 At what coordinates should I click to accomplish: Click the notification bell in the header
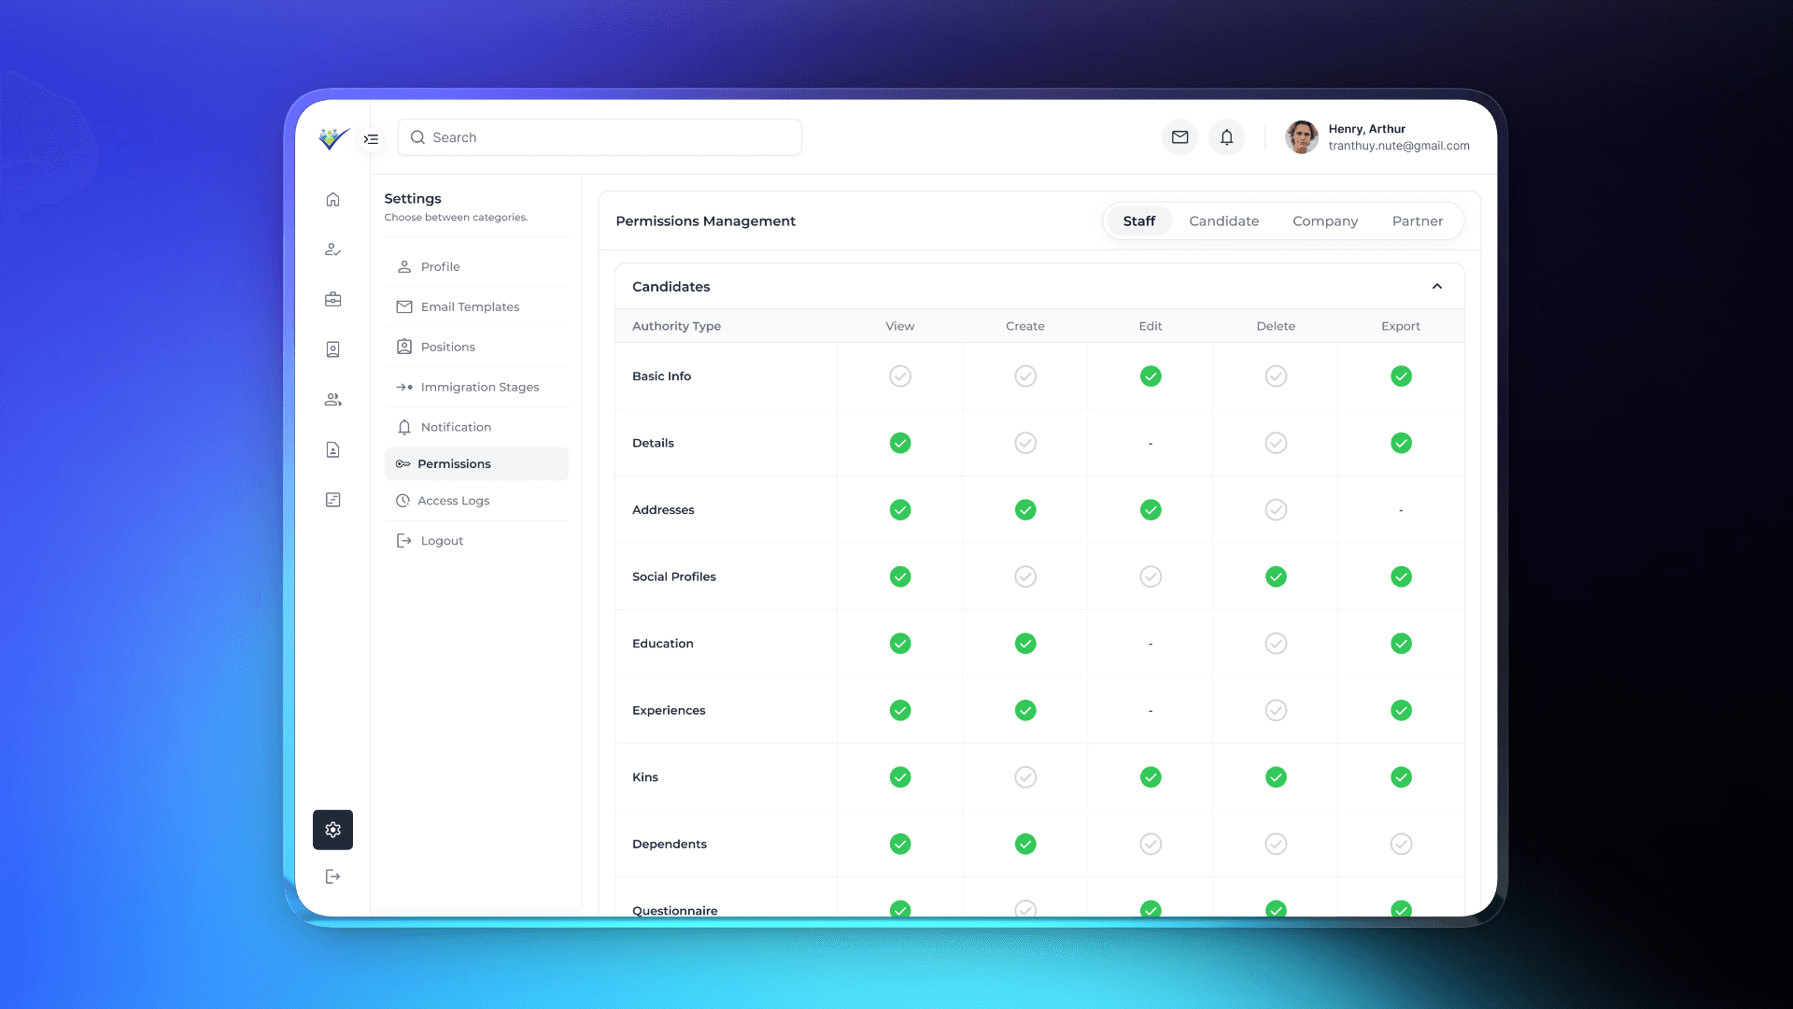click(x=1226, y=137)
